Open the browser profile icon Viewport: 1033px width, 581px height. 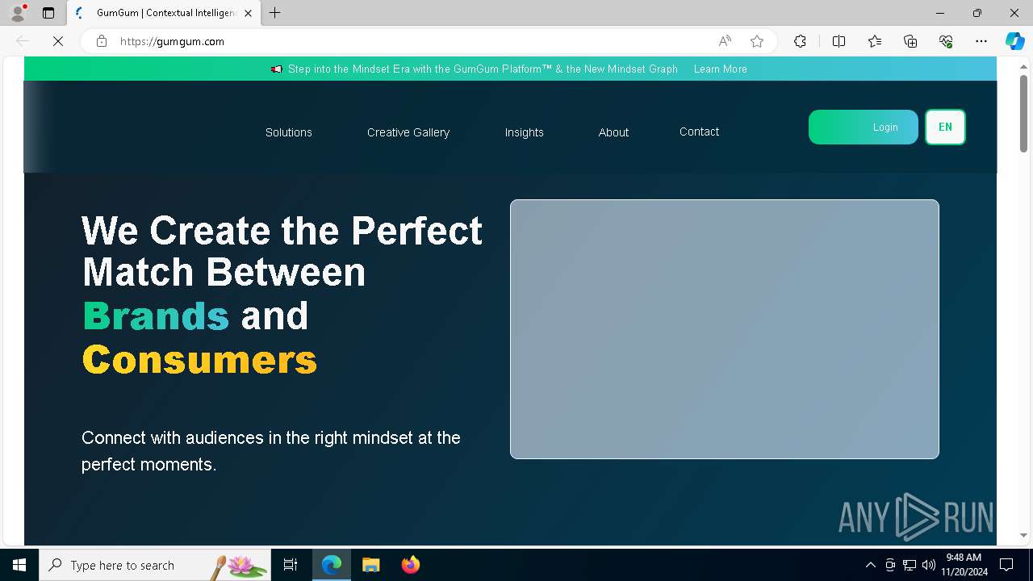click(18, 13)
